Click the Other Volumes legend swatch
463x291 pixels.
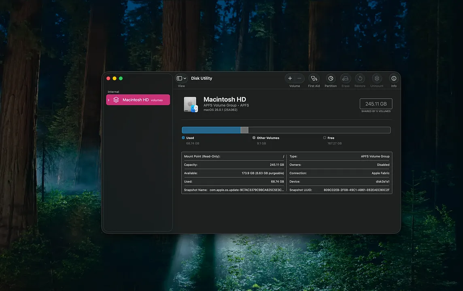click(254, 138)
